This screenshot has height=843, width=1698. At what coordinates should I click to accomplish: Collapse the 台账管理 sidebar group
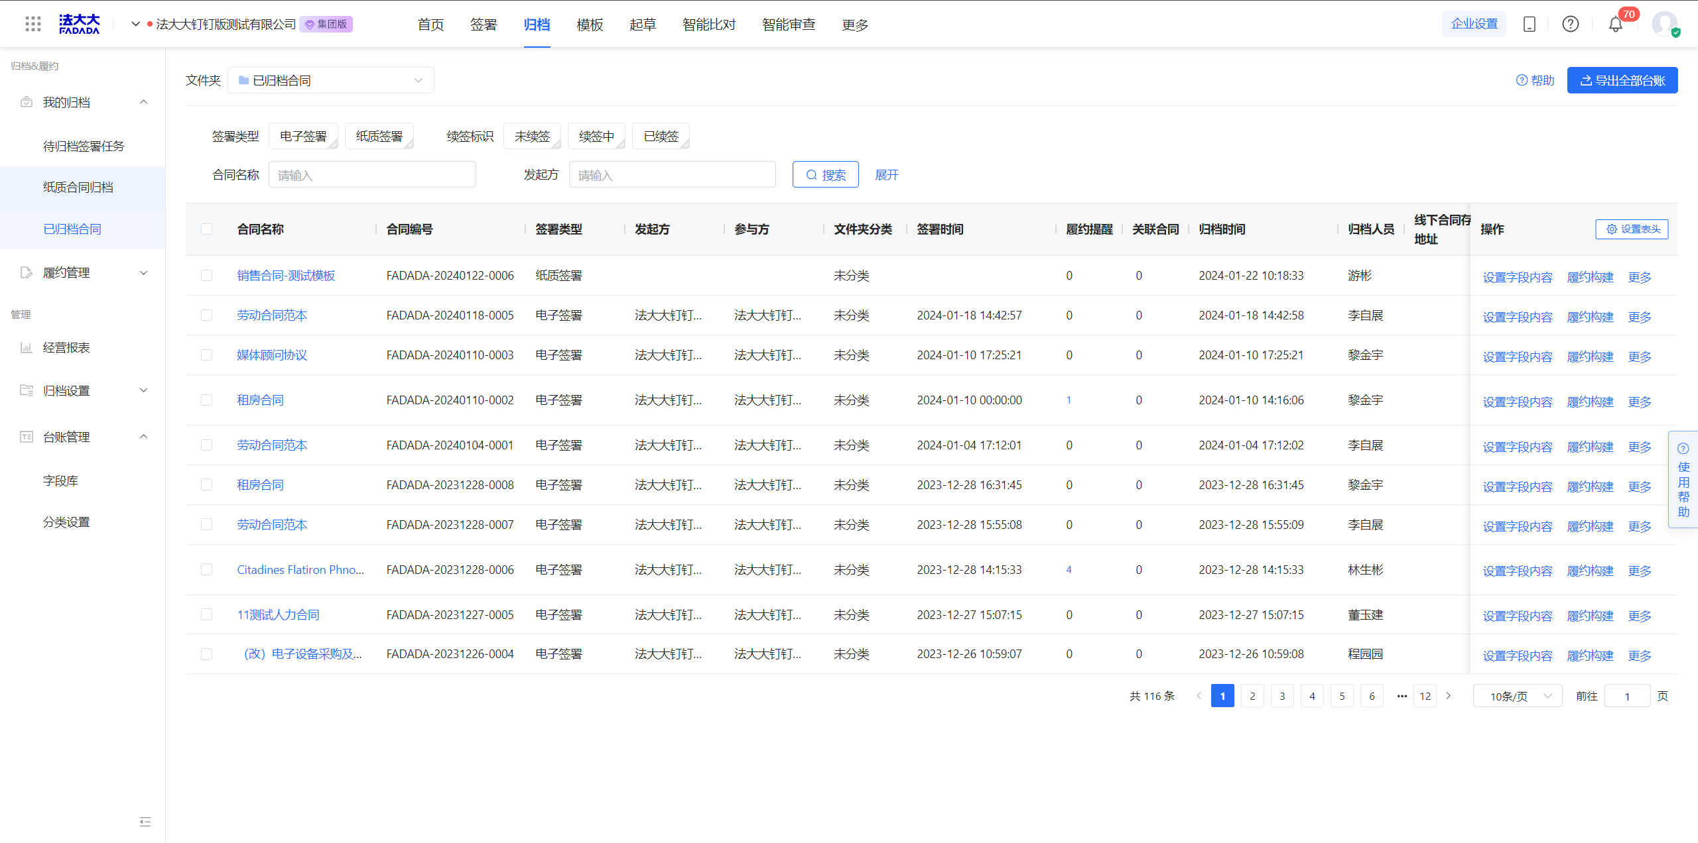pos(143,437)
